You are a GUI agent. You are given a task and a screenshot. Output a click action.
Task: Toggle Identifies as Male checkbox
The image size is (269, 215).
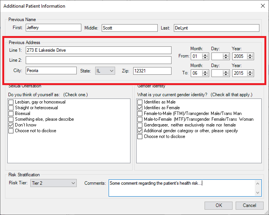tap(140, 102)
